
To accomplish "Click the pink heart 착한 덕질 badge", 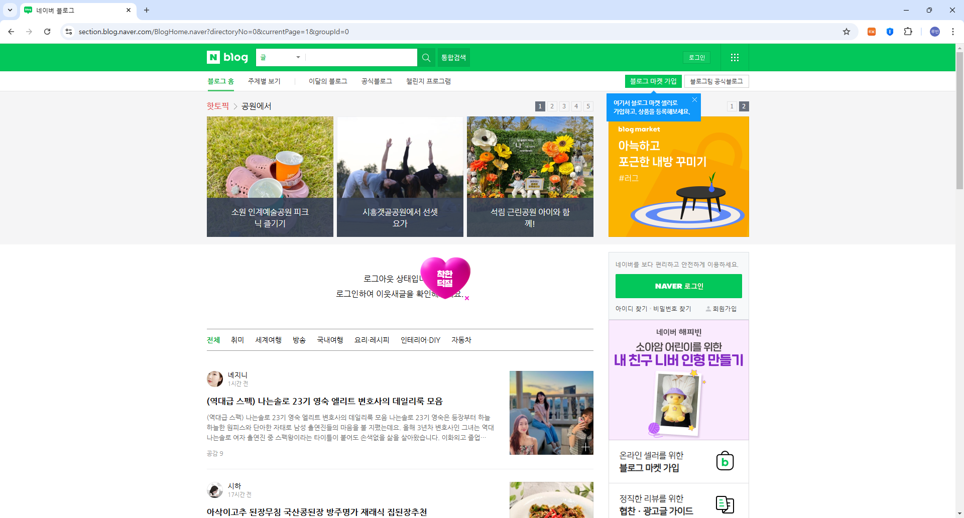I will tap(445, 278).
